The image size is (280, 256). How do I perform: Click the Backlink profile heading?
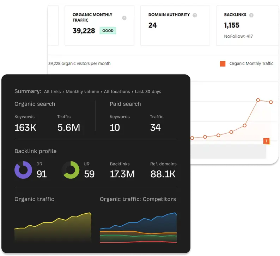click(36, 151)
